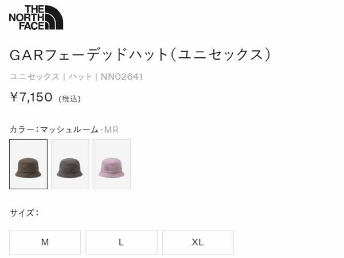The image size is (344, 258).
Task: Choose size XL
Action: click(x=198, y=242)
